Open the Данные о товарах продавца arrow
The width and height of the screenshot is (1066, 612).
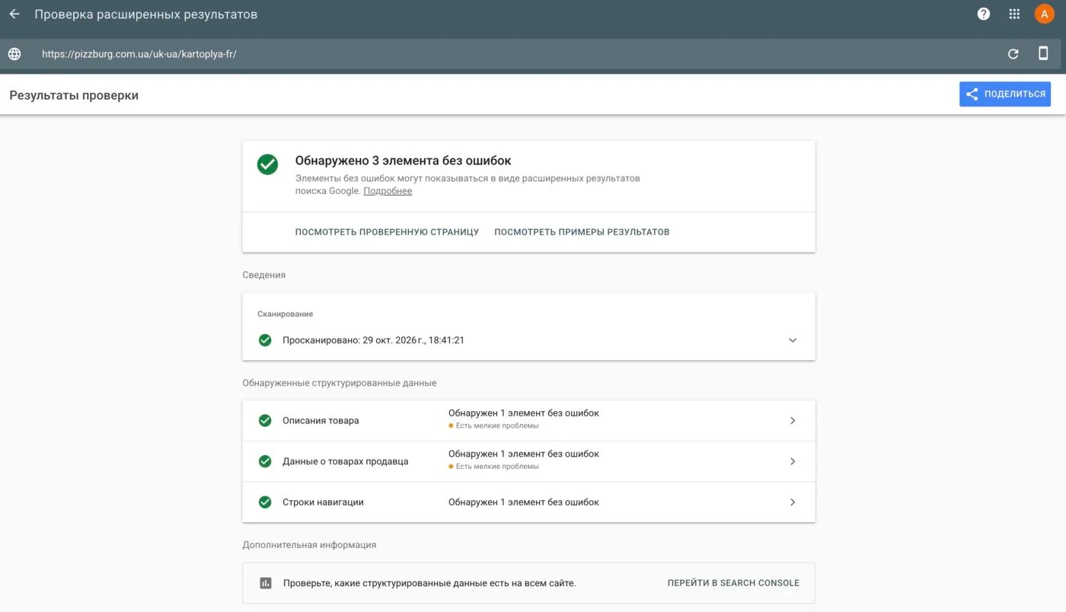coord(793,461)
